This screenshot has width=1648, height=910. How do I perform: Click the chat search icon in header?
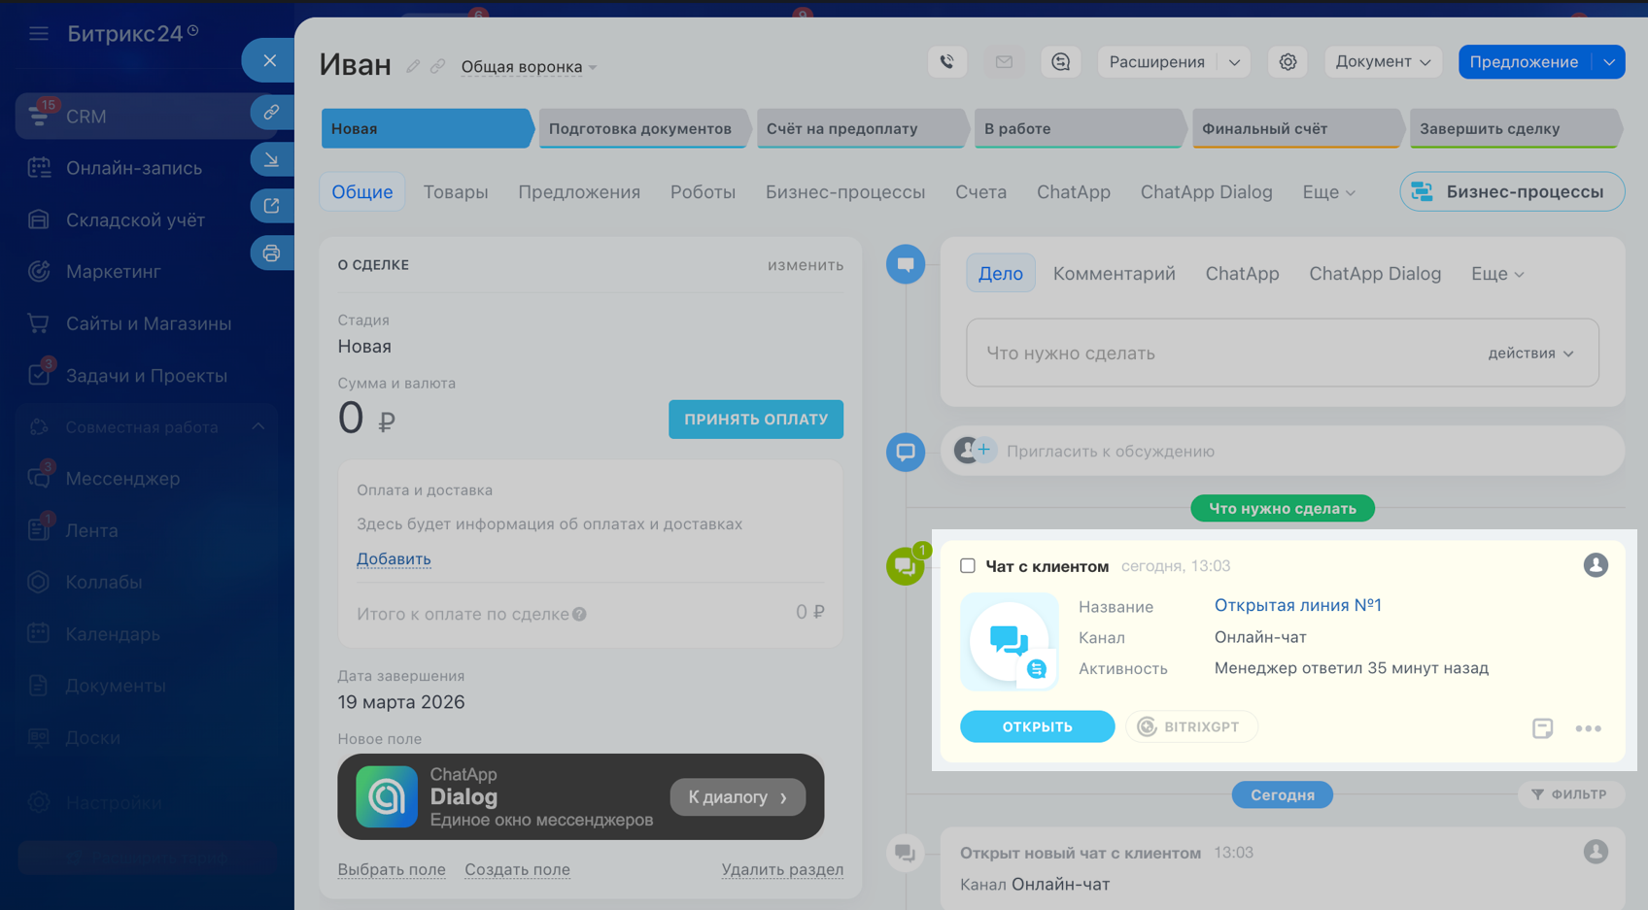click(1060, 62)
